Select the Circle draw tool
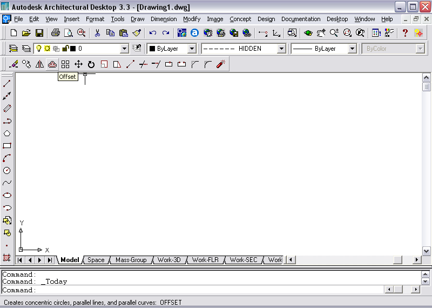The width and height of the screenshot is (432, 308). 7,170
